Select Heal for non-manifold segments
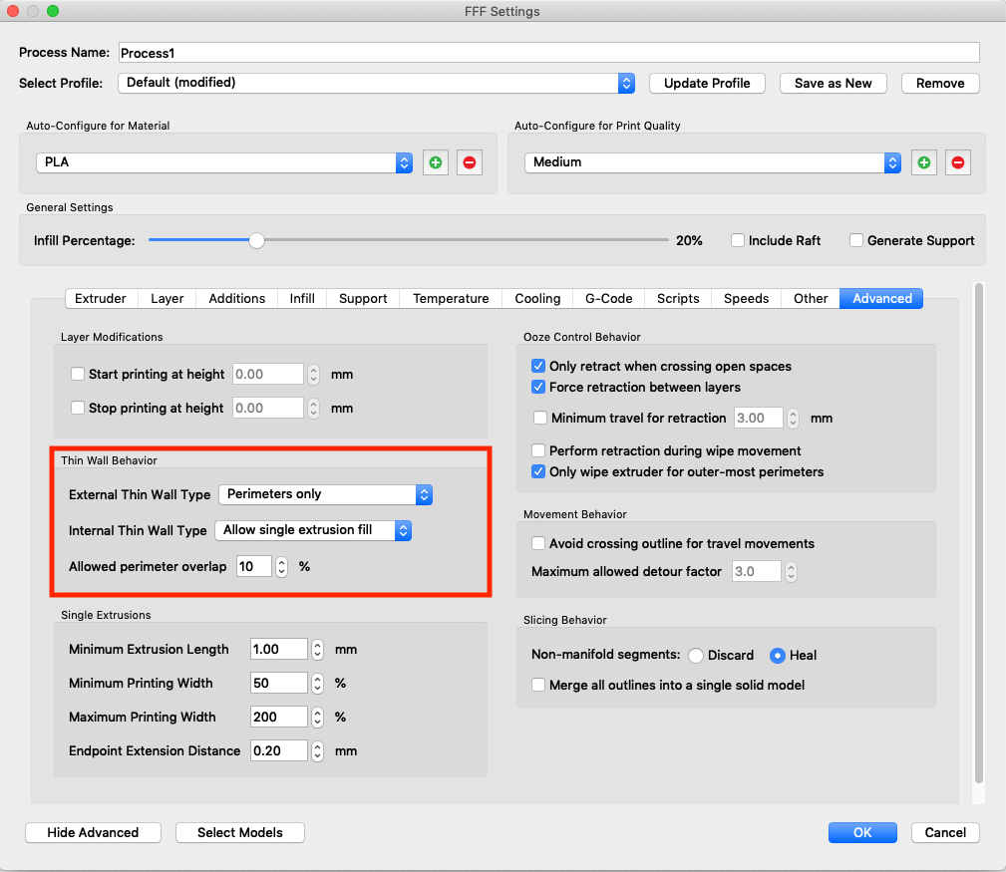 pos(777,656)
